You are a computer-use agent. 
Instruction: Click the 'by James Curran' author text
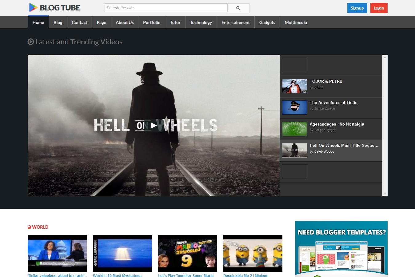pos(322,109)
